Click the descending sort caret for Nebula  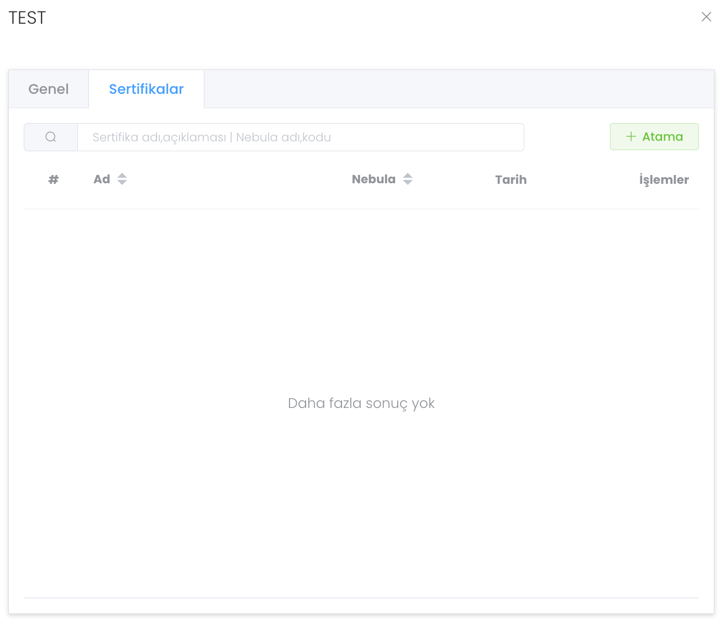(x=408, y=183)
